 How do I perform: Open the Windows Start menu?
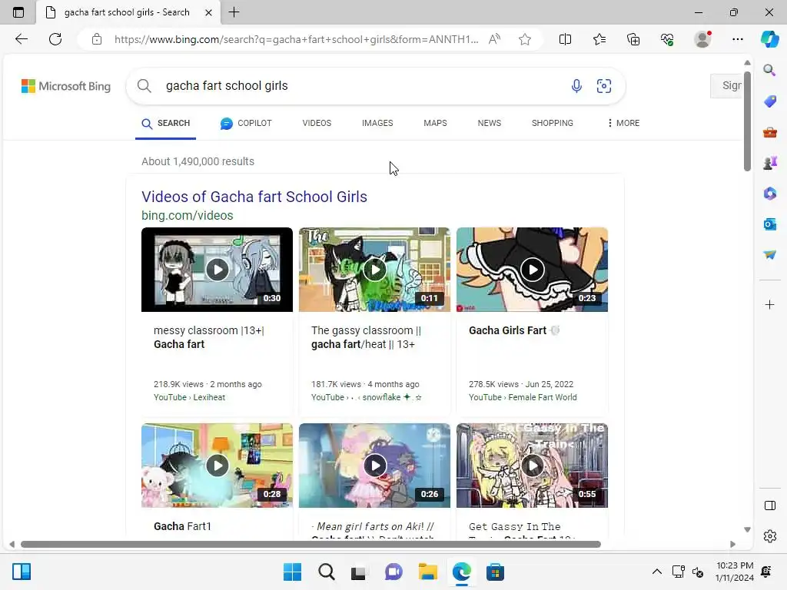coord(292,572)
